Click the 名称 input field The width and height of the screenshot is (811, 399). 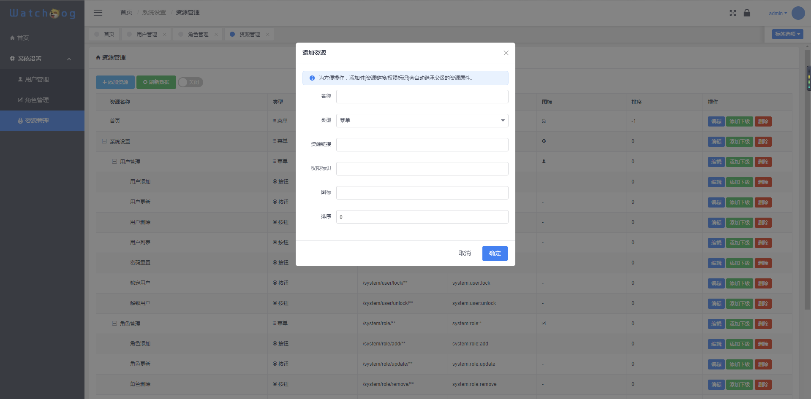[x=422, y=97]
